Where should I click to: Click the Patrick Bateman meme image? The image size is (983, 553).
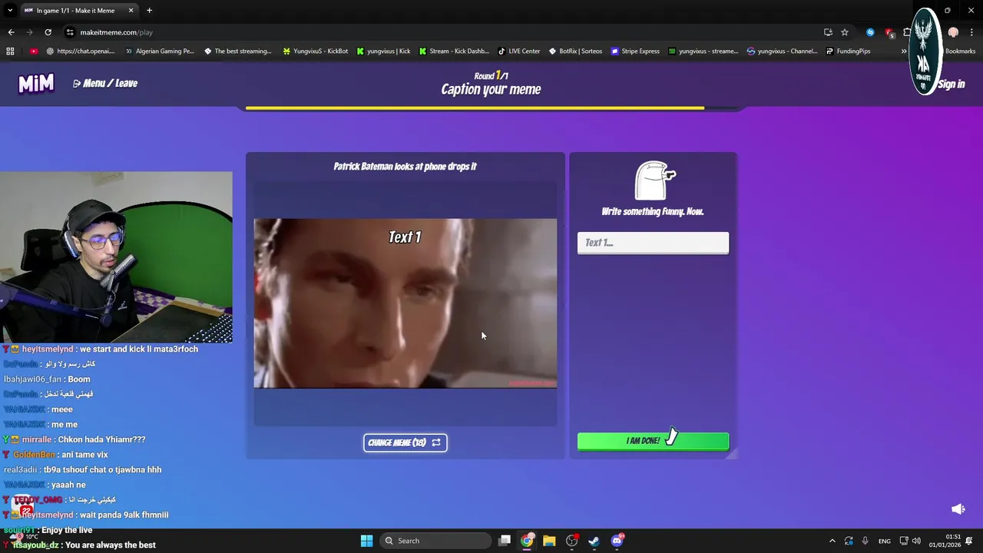tap(405, 303)
